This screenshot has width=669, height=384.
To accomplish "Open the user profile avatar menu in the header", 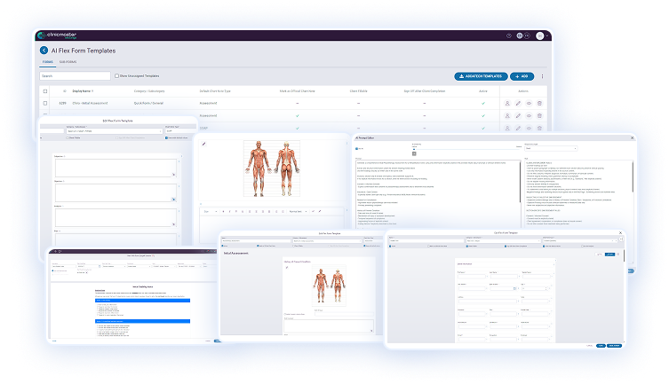I will click(539, 35).
